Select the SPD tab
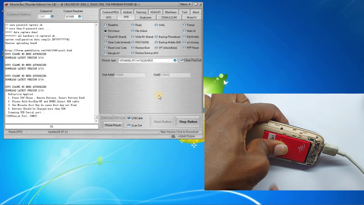The width and height of the screenshot is (364, 205). tap(126, 17)
